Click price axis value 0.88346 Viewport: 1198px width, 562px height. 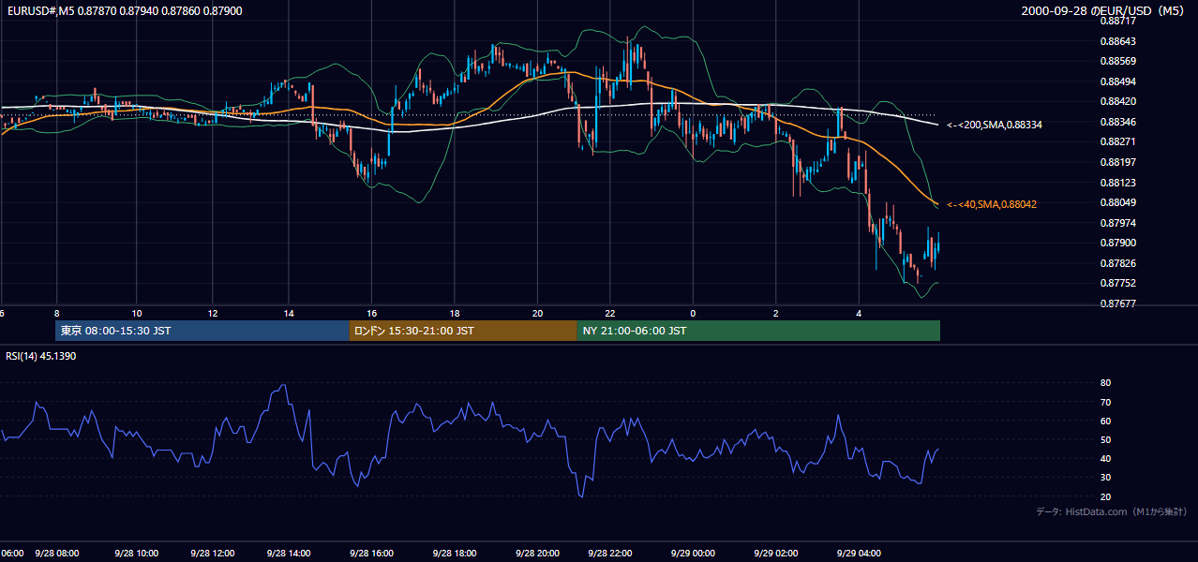[x=1117, y=123]
